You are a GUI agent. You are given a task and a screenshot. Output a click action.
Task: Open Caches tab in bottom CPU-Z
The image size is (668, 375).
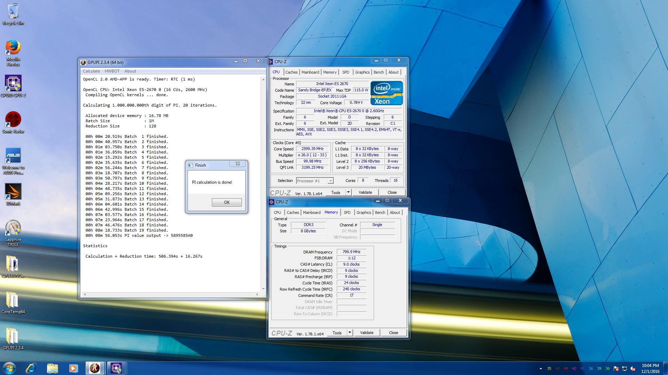pyautogui.click(x=293, y=212)
